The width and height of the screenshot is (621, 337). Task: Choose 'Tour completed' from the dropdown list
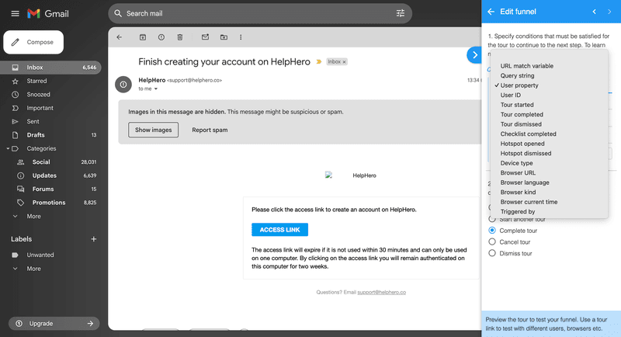coord(522,114)
